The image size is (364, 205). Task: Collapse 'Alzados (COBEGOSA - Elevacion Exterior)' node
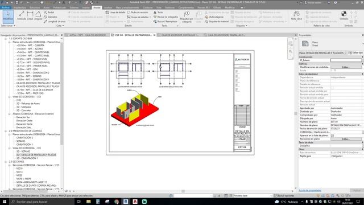coord(10,114)
